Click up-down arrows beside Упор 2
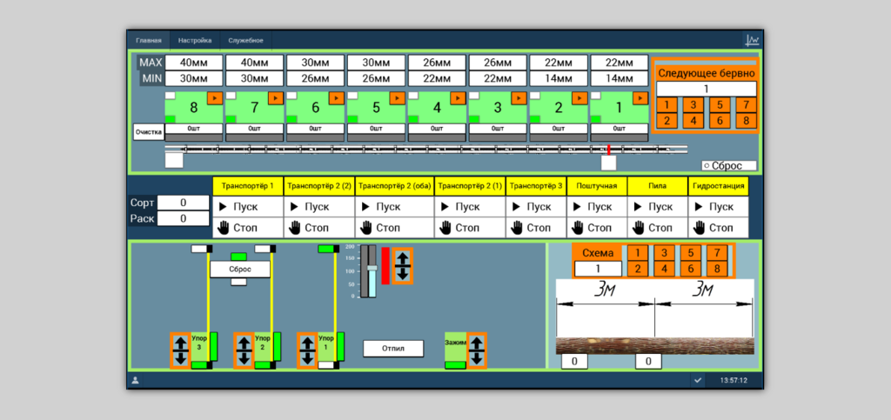 [x=244, y=350]
